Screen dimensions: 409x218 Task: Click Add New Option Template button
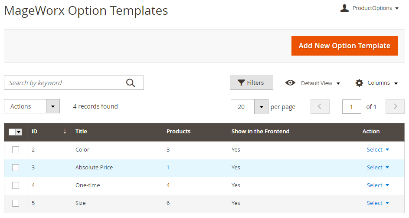pos(344,46)
